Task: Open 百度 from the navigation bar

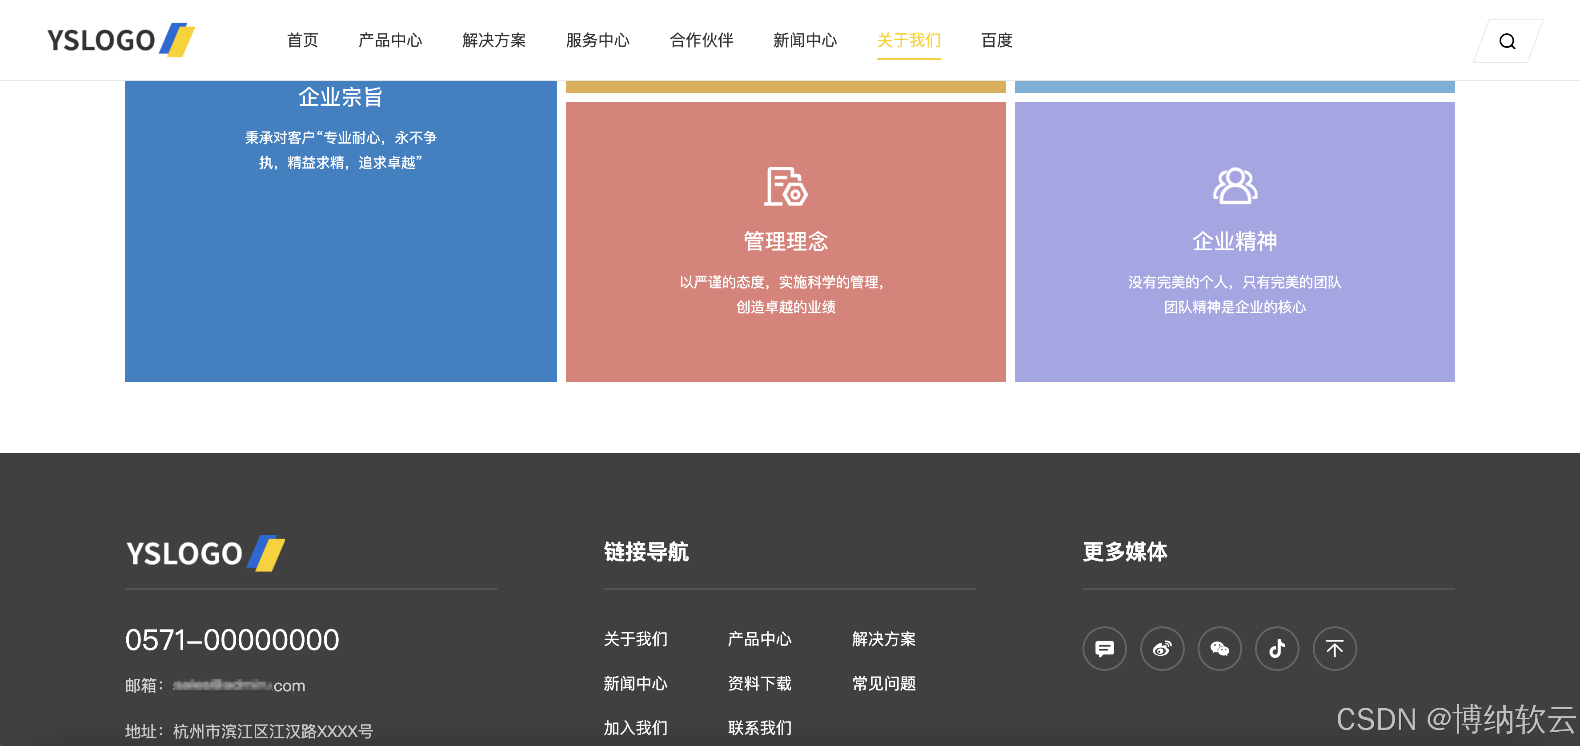Action: point(997,40)
